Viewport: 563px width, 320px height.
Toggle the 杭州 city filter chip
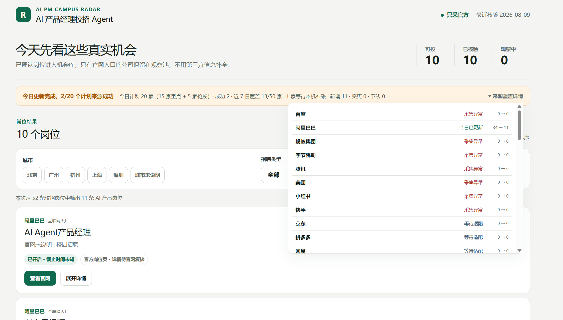point(75,175)
